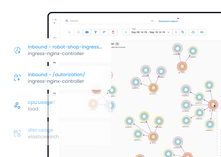Open the filter funnel tool

95,32
